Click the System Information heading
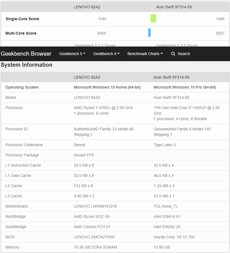Screen dimensions: 230x253 click(x=26, y=65)
